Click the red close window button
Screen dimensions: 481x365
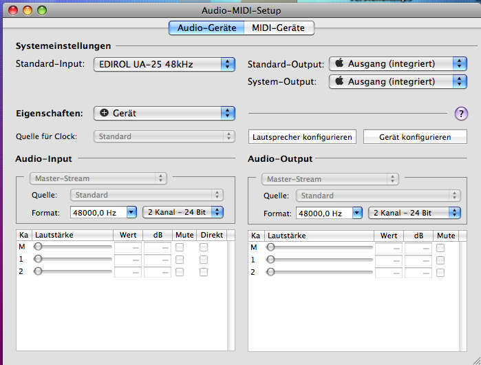pos(14,11)
